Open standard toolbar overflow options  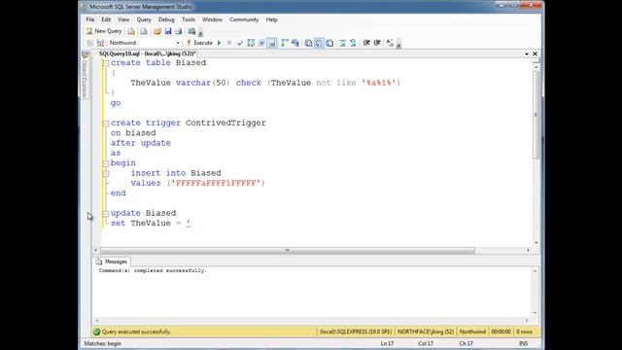coord(200,32)
